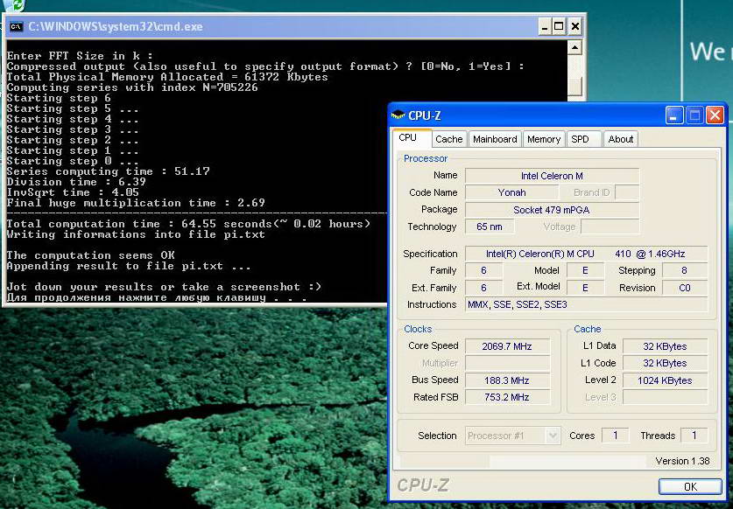Open the Mainboard tab in CPU-Z
This screenshot has height=509, width=733.
(x=495, y=139)
